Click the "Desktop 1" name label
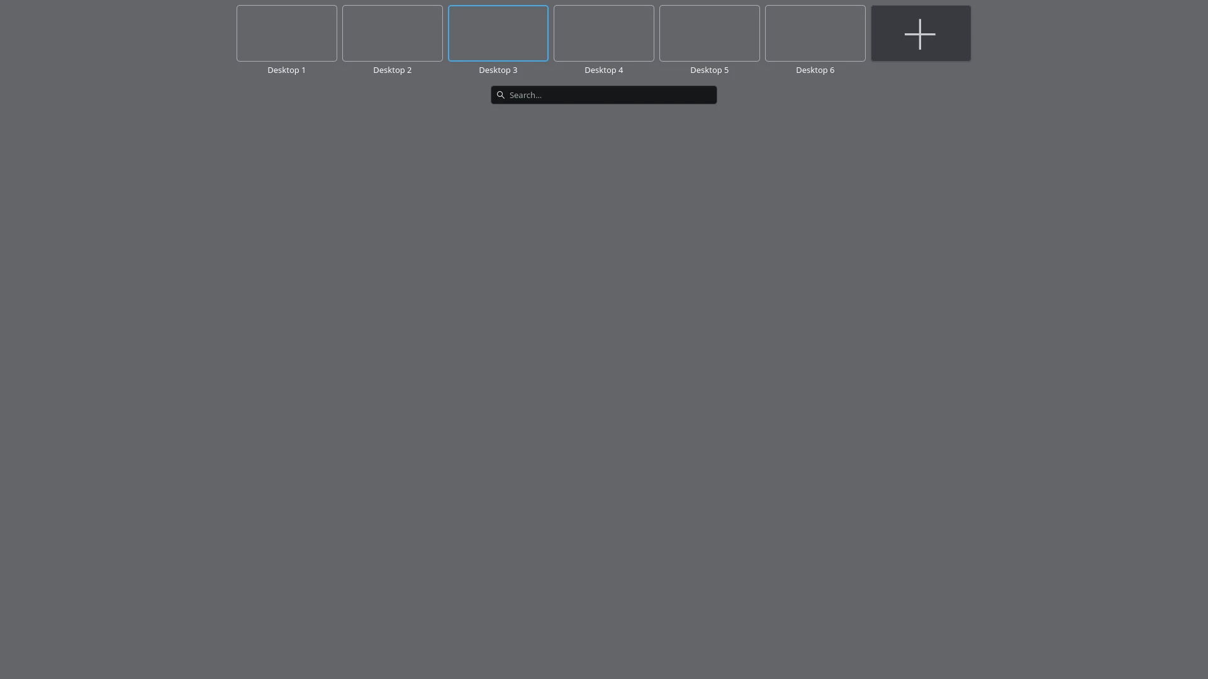1208x679 pixels. tap(286, 70)
